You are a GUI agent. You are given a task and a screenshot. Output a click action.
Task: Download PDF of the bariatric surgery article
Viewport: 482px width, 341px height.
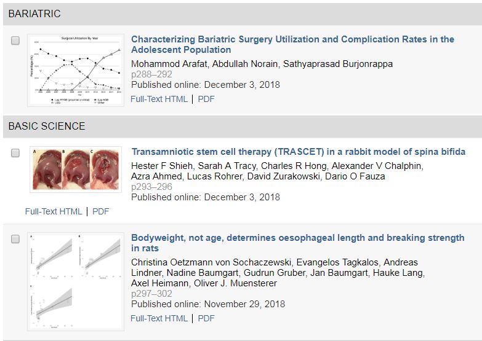(x=206, y=99)
